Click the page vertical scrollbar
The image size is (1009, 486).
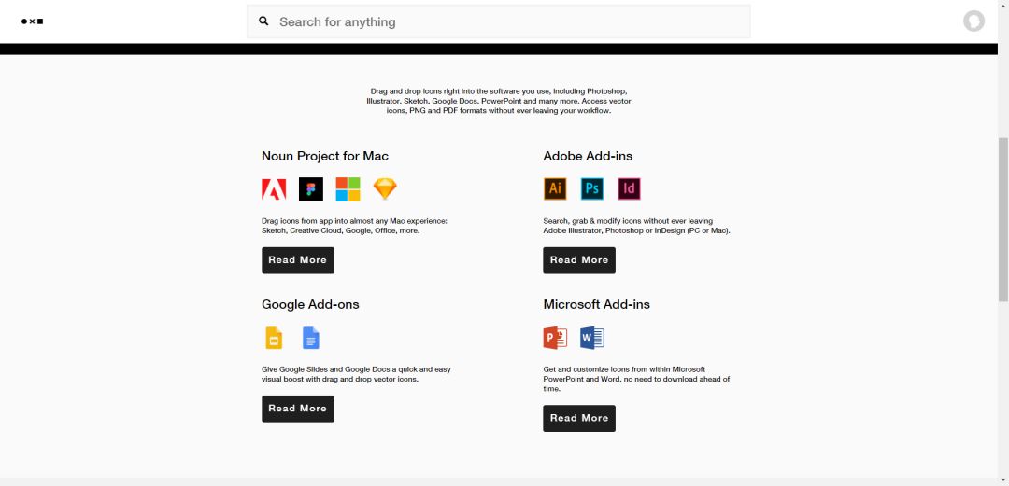[1003, 219]
